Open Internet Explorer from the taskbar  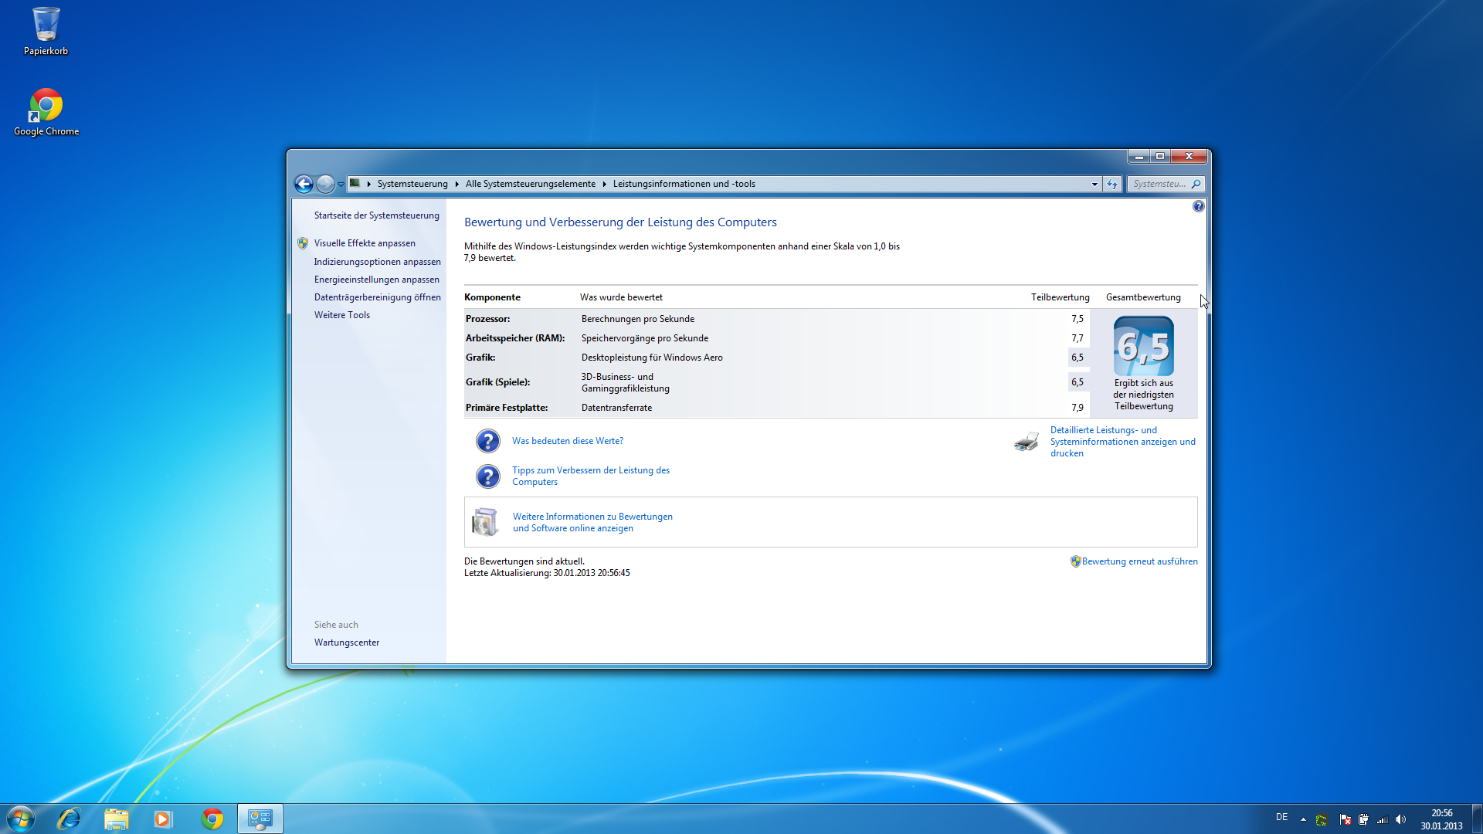click(x=70, y=819)
